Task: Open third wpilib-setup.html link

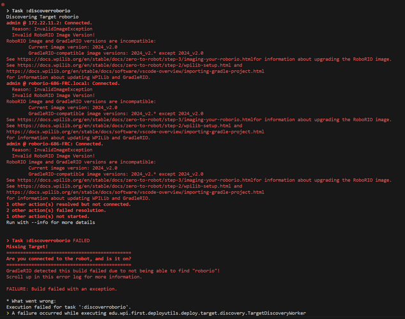Action: [124, 186]
